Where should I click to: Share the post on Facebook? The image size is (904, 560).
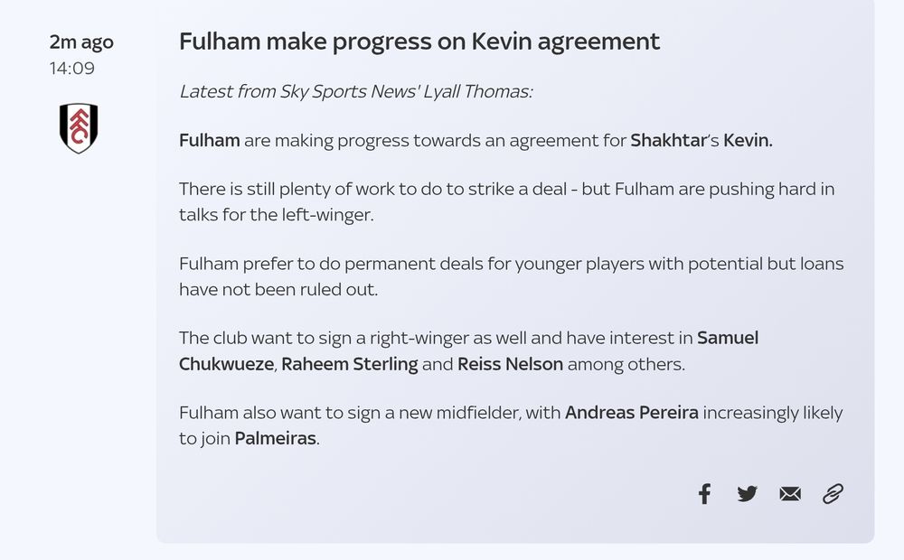704,494
